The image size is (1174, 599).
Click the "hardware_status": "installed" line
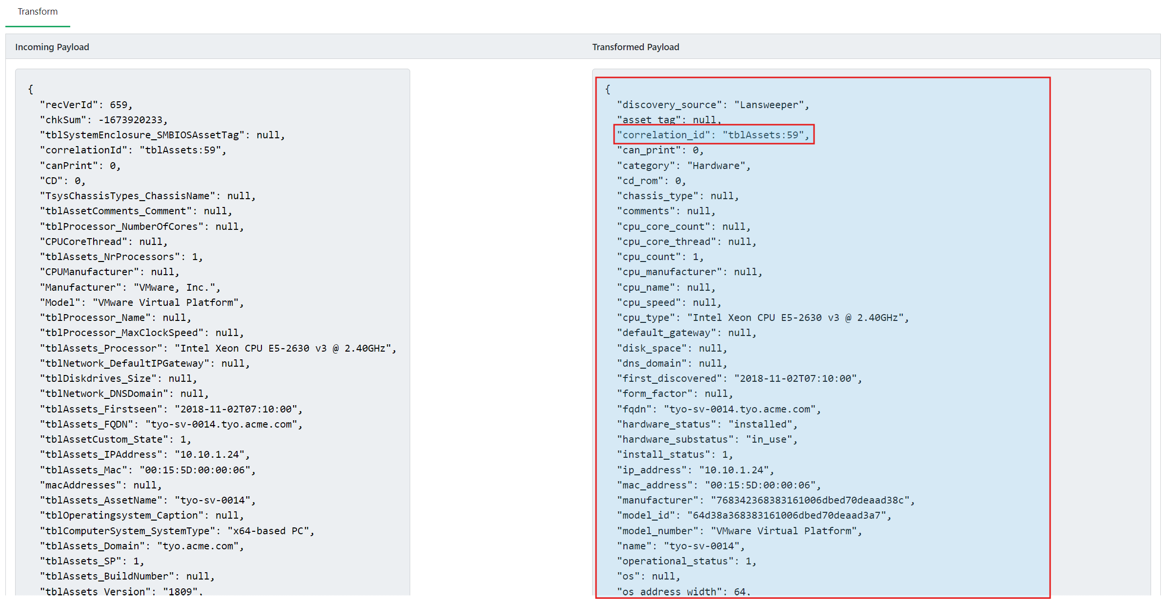(x=707, y=424)
